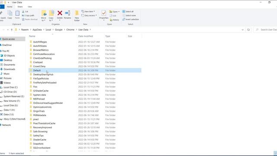277x156 pixels.
Task: Switch to the Share ribbon tab
Action: (20, 7)
